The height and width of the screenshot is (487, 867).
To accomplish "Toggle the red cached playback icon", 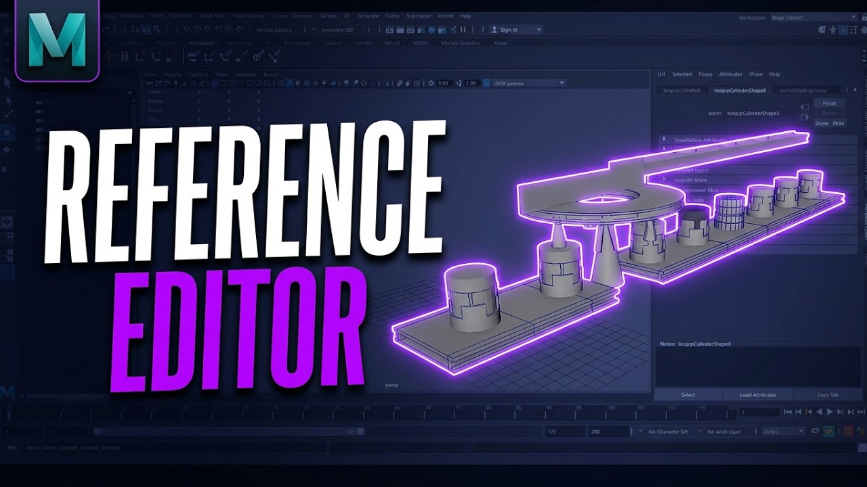I will tap(848, 431).
